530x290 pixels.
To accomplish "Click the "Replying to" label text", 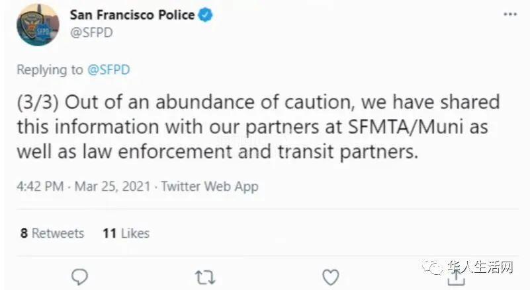I will click(x=50, y=70).
